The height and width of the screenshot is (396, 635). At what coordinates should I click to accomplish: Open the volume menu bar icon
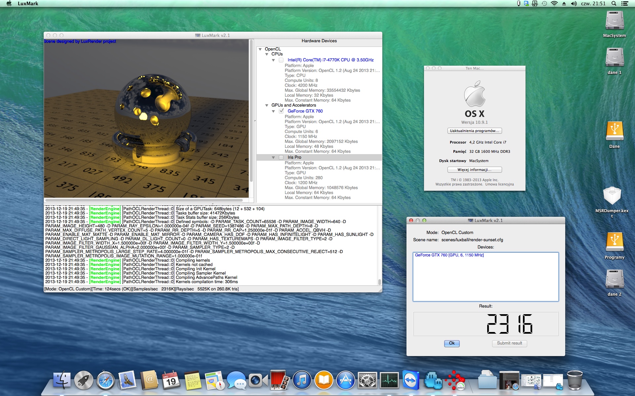pyautogui.click(x=574, y=4)
